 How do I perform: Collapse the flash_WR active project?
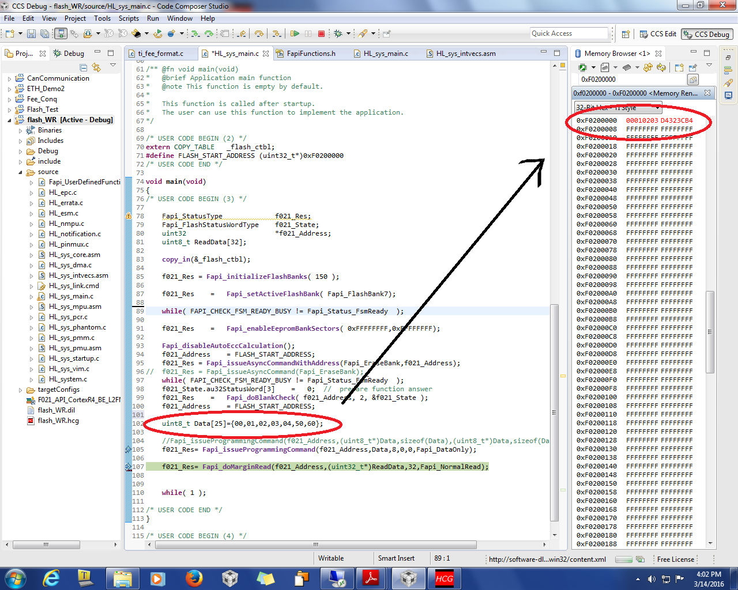[x=10, y=120]
